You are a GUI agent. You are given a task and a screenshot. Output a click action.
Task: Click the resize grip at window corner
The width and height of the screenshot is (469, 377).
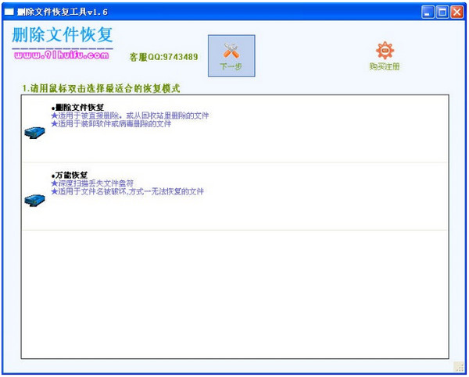tap(459, 367)
